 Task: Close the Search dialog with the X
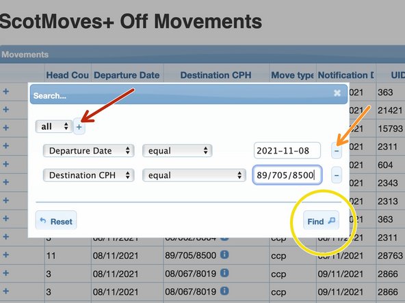(337, 93)
